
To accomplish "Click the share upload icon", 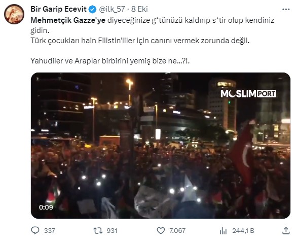I will pyautogui.click(x=286, y=230).
